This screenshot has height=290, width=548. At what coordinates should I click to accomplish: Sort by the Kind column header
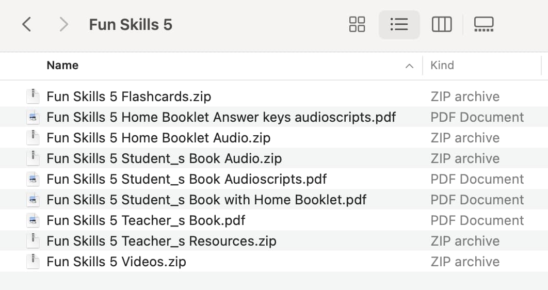(x=442, y=66)
